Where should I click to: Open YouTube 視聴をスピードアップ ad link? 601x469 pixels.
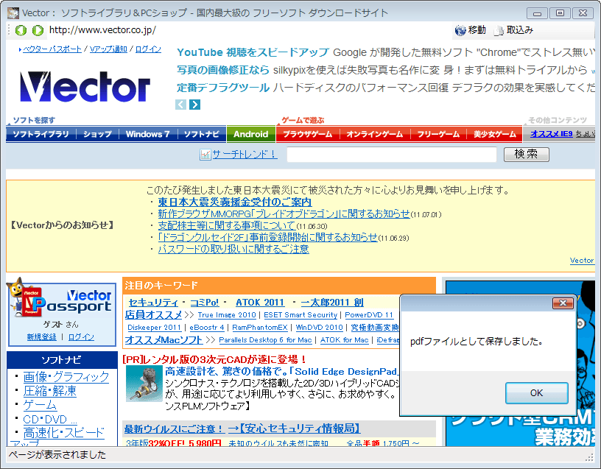click(253, 52)
